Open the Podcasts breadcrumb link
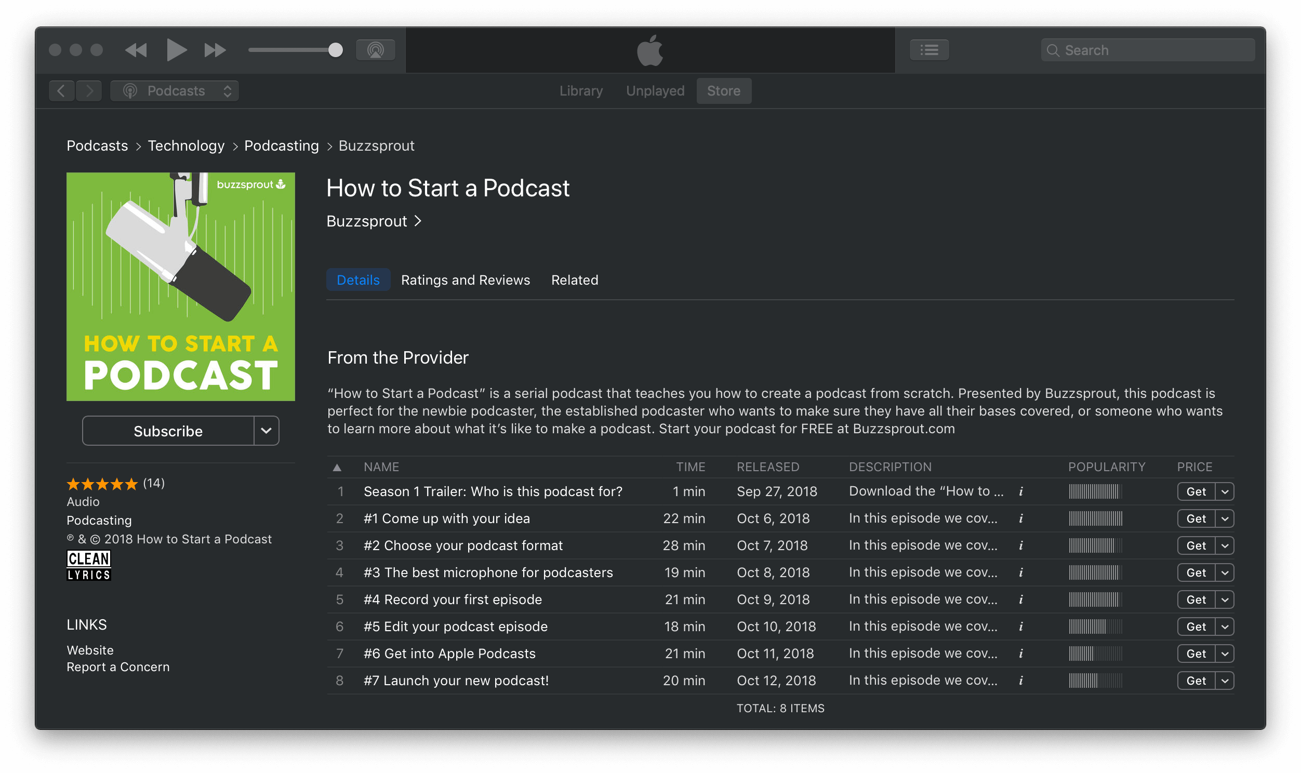The width and height of the screenshot is (1301, 773). tap(97, 146)
